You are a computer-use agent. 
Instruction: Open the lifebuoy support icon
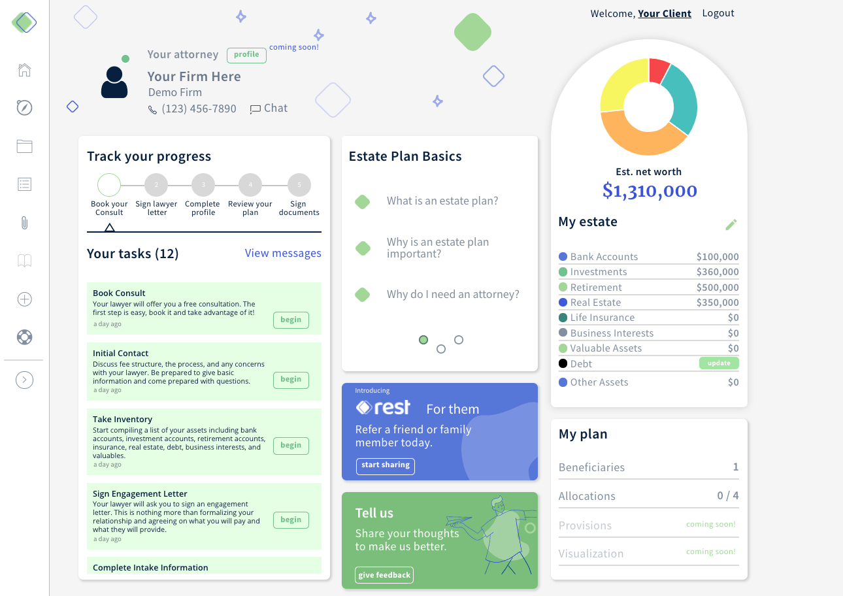coord(24,337)
